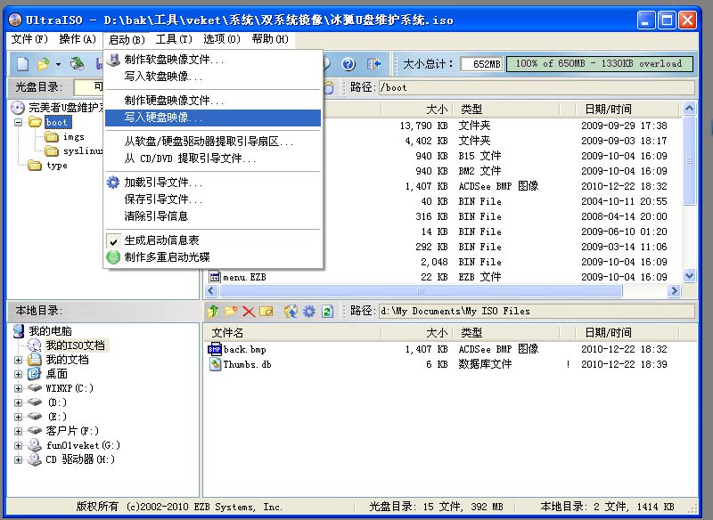
Task: Select the disc root 完美者U盘维护 node
Action: 66,108
